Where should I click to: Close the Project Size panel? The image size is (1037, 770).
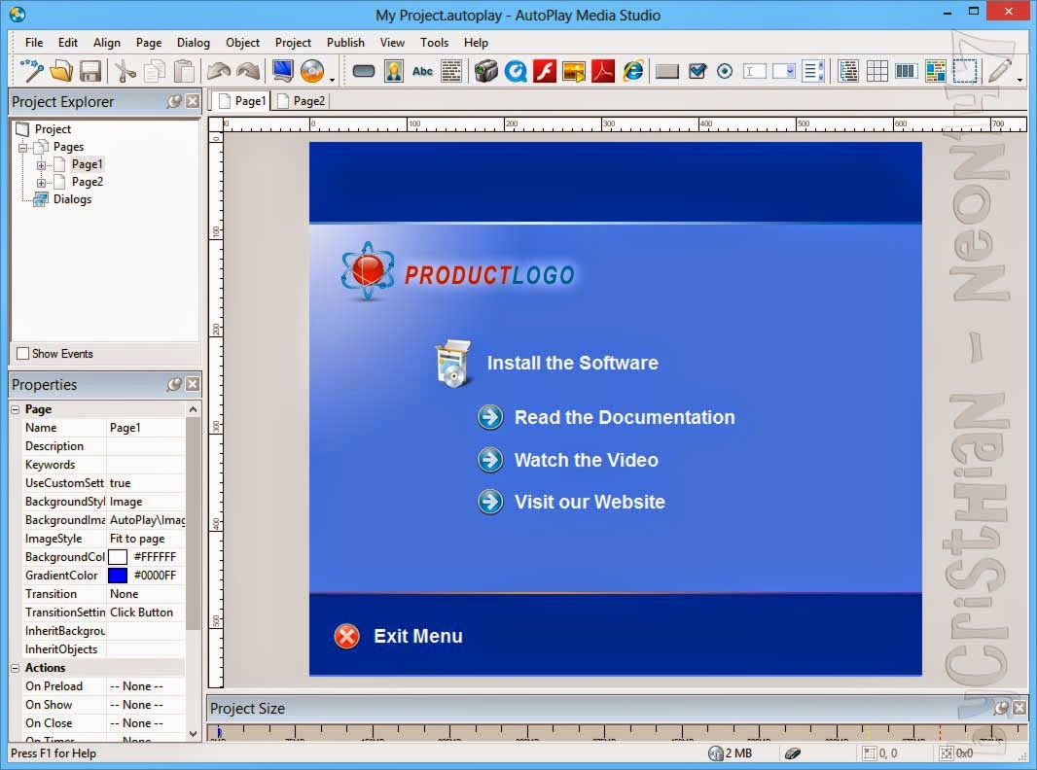[x=1019, y=708]
